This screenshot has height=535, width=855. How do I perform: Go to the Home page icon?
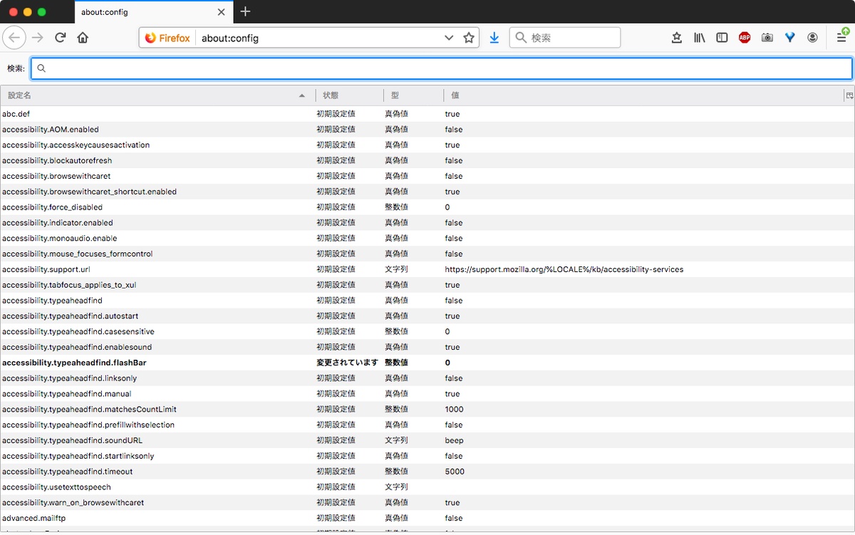click(83, 38)
